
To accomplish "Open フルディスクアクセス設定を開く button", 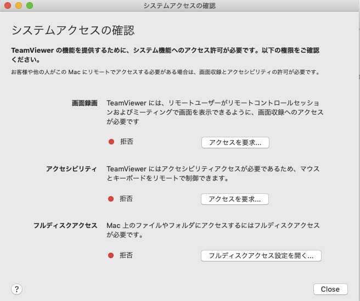I will click(261, 255).
